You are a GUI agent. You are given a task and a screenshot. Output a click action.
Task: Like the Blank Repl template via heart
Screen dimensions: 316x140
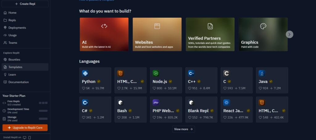190,117
